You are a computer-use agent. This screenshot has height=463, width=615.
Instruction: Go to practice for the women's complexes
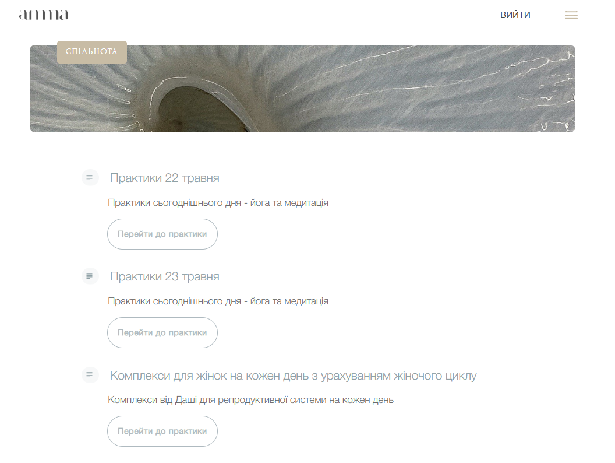162,431
